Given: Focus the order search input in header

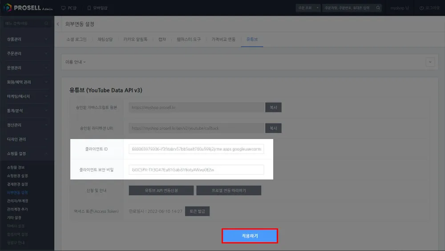Looking at the screenshot, I should coord(349,8).
